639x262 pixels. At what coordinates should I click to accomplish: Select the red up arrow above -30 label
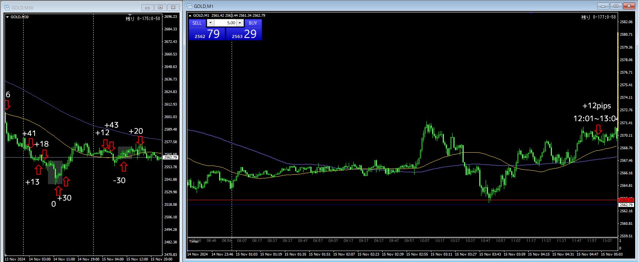[124, 166]
